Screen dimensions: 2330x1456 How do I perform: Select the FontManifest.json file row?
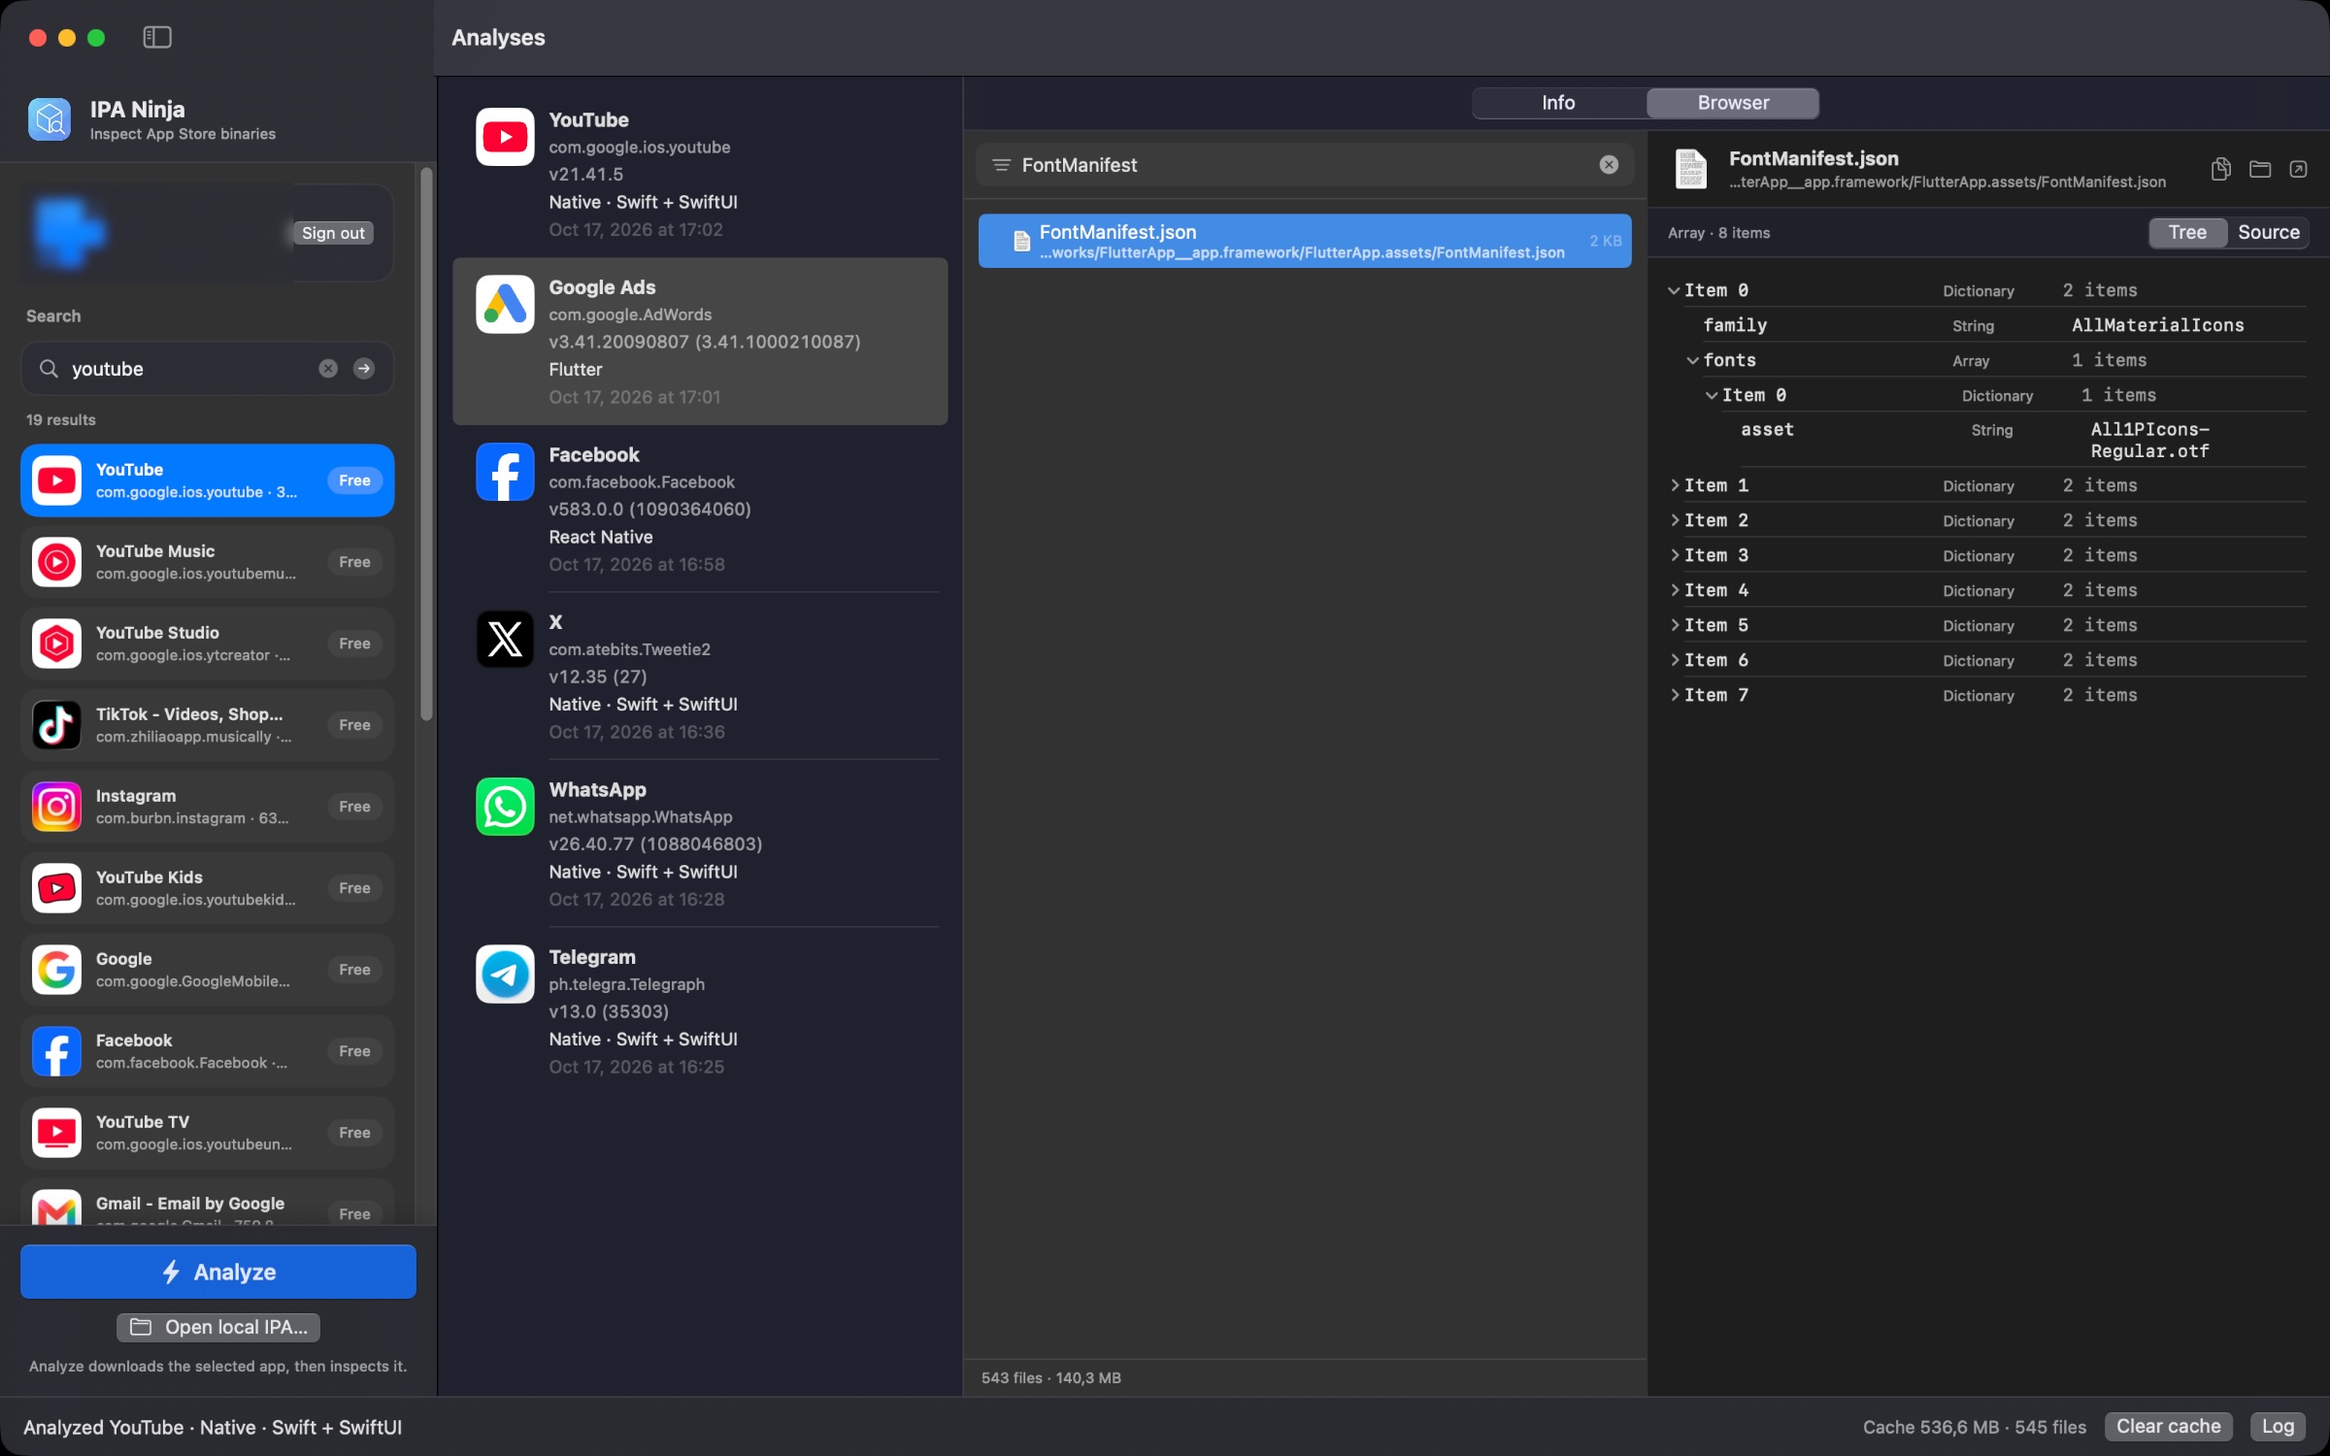1305,241
